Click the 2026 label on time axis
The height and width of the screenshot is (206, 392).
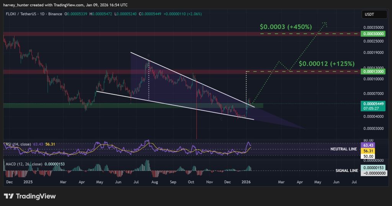246,182
